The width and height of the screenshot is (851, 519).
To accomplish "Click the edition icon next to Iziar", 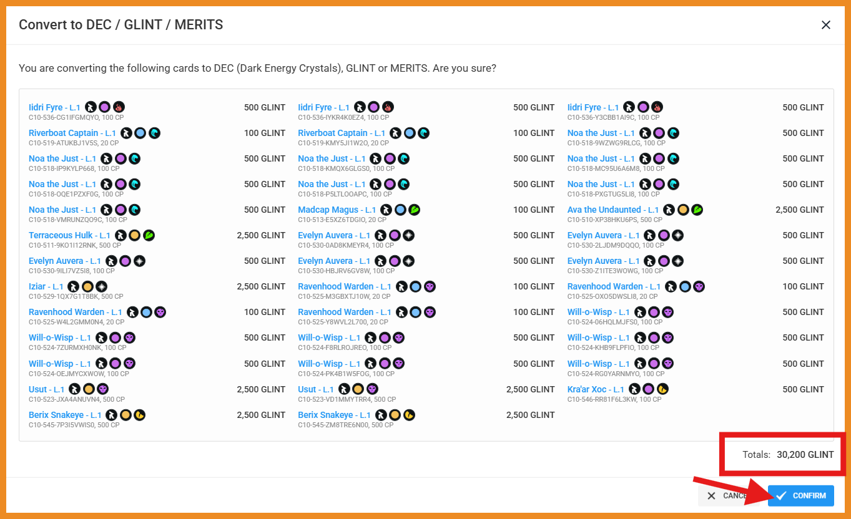I will pos(74,287).
